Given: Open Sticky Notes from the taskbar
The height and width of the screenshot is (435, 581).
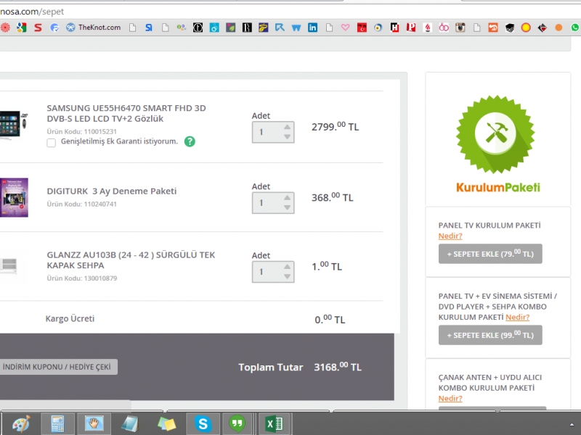Looking at the screenshot, I should click(166, 423).
